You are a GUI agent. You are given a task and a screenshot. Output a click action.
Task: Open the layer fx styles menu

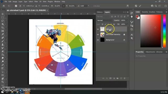point(107,78)
